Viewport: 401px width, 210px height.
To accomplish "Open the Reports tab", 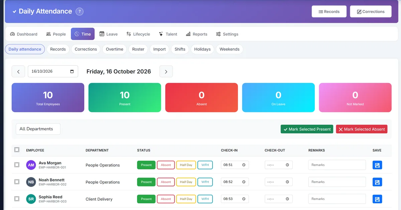I will coord(196,34).
